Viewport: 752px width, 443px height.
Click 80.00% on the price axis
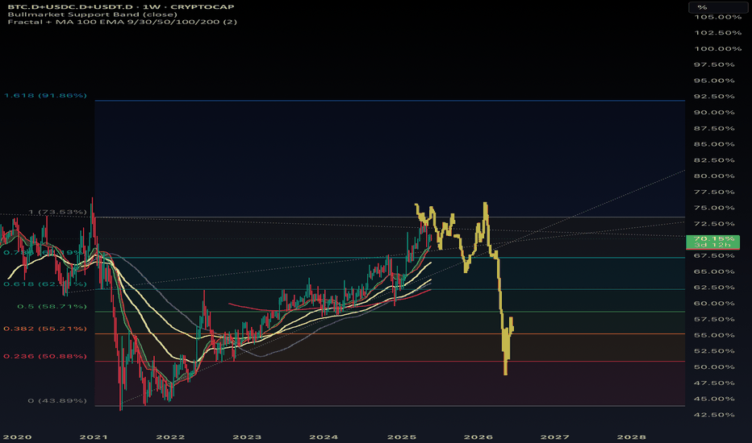tap(715, 176)
